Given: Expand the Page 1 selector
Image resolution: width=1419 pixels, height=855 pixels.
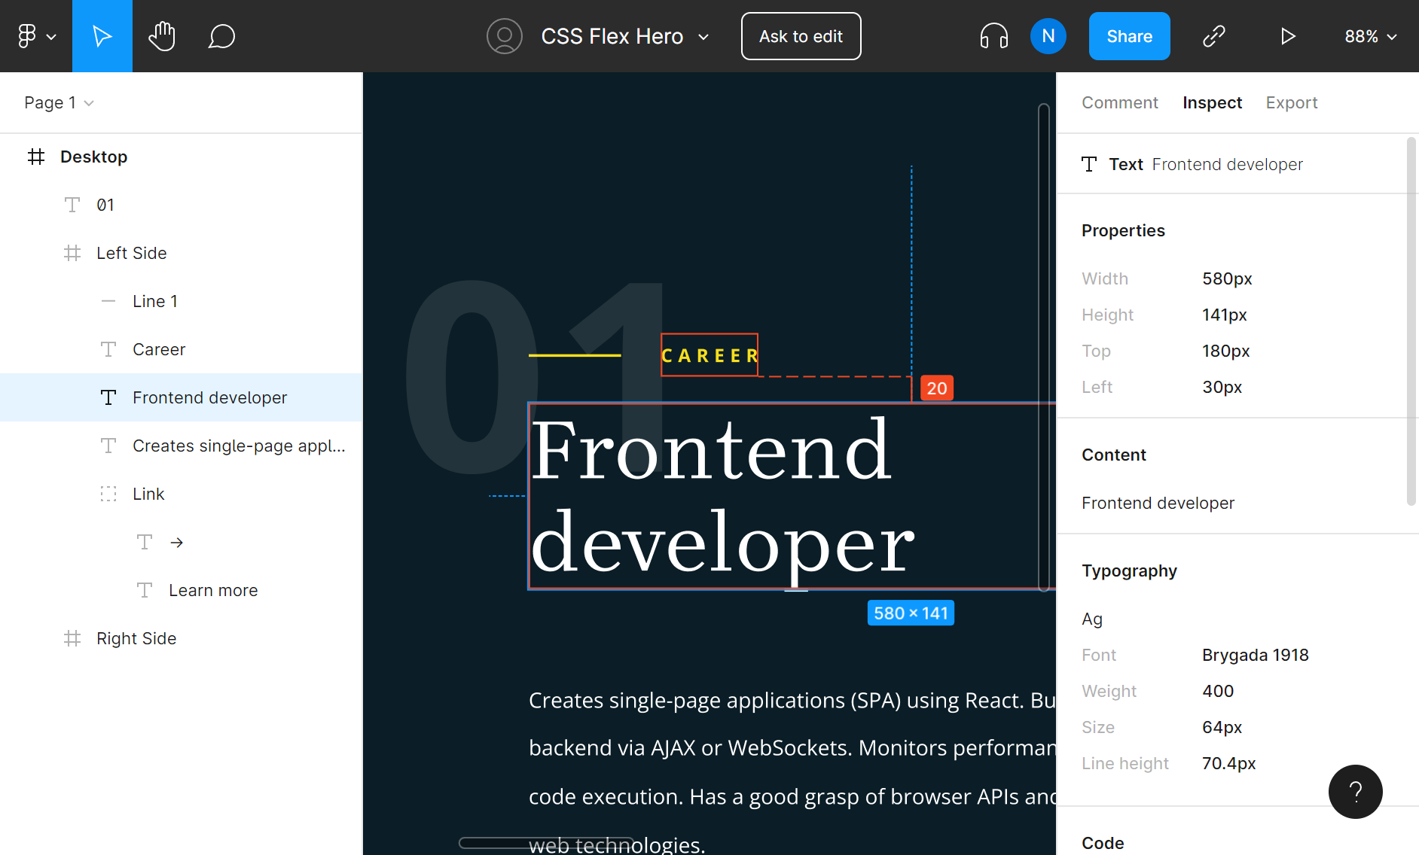Looking at the screenshot, I should (x=59, y=103).
